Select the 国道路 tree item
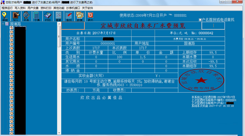Screen dimensions: 245x136 click(15, 24)
